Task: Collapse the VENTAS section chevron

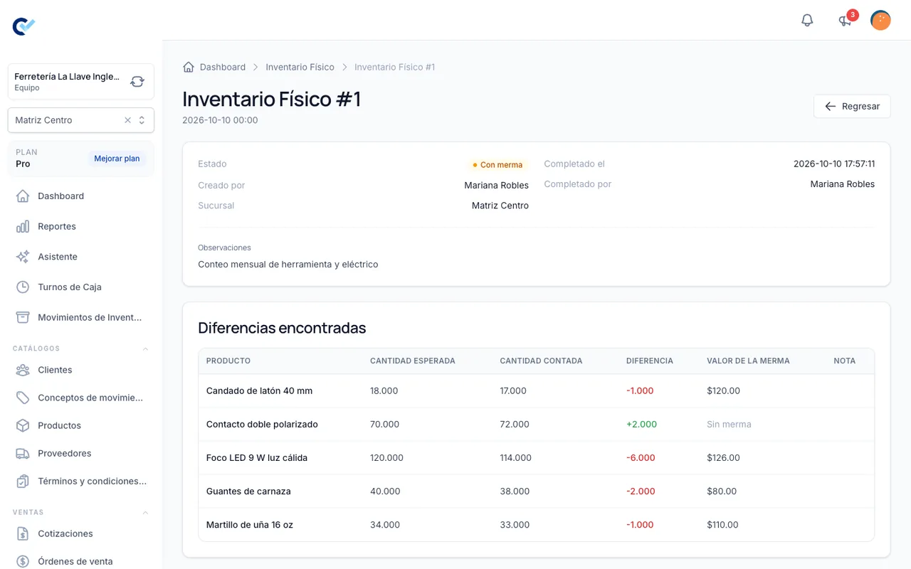Action: point(146,512)
